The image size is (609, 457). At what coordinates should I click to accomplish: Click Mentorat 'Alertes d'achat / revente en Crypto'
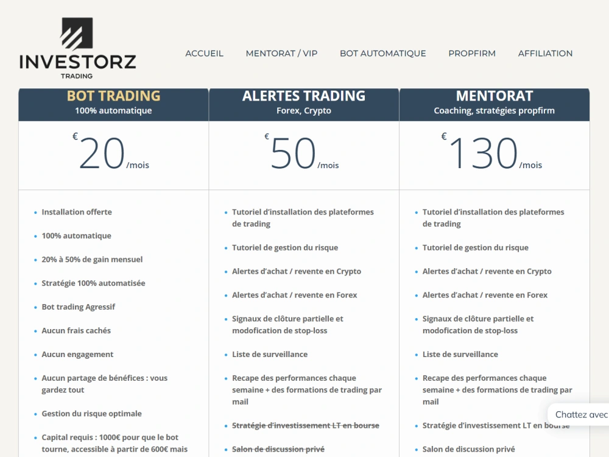click(487, 272)
